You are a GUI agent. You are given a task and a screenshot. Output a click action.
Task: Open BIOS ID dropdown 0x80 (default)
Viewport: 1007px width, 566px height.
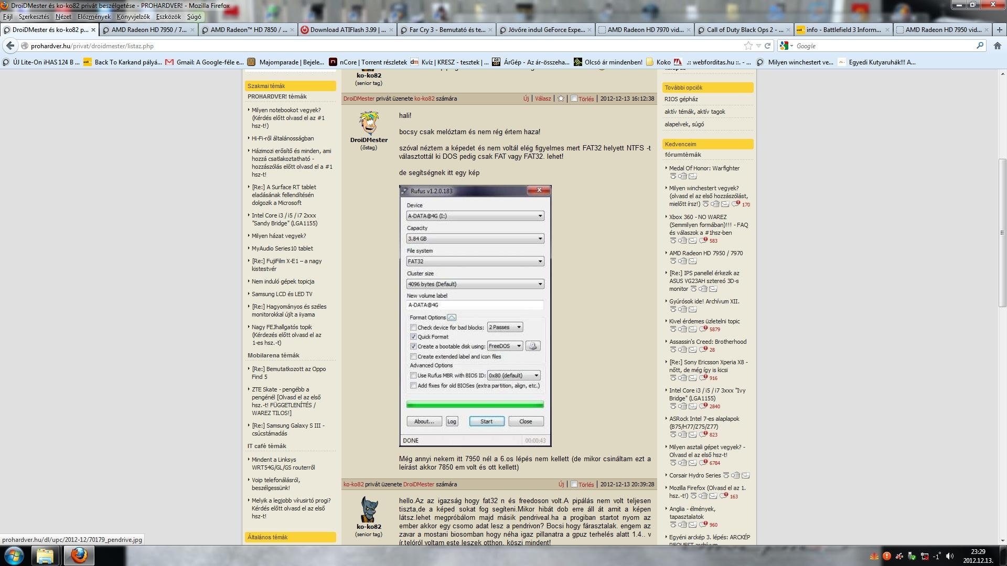coord(513,375)
